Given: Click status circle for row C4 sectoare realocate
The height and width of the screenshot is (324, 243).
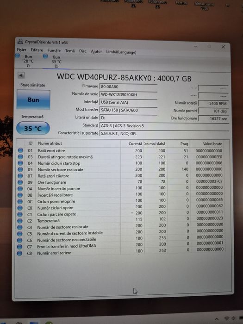Looking at the screenshot, I should coord(19,227).
